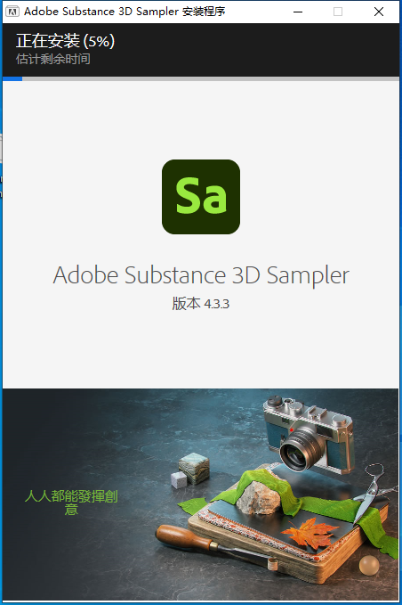Click the green 人人都能發揮創意 slogan
This screenshot has width=402, height=605.
click(x=71, y=503)
